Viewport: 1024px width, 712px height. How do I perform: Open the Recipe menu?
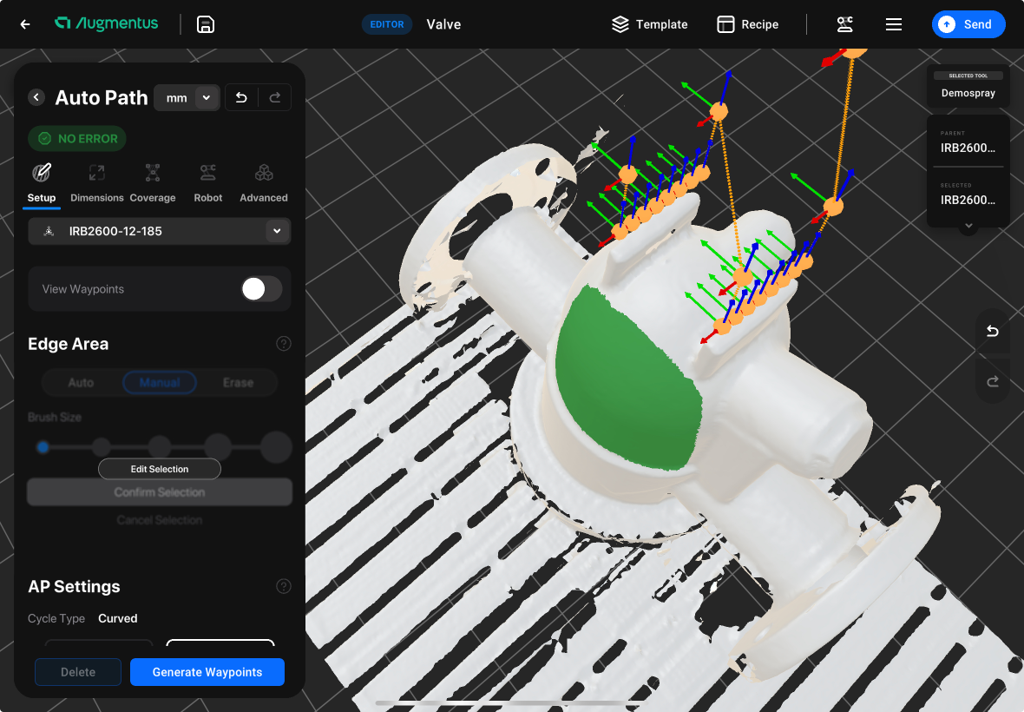tap(747, 24)
